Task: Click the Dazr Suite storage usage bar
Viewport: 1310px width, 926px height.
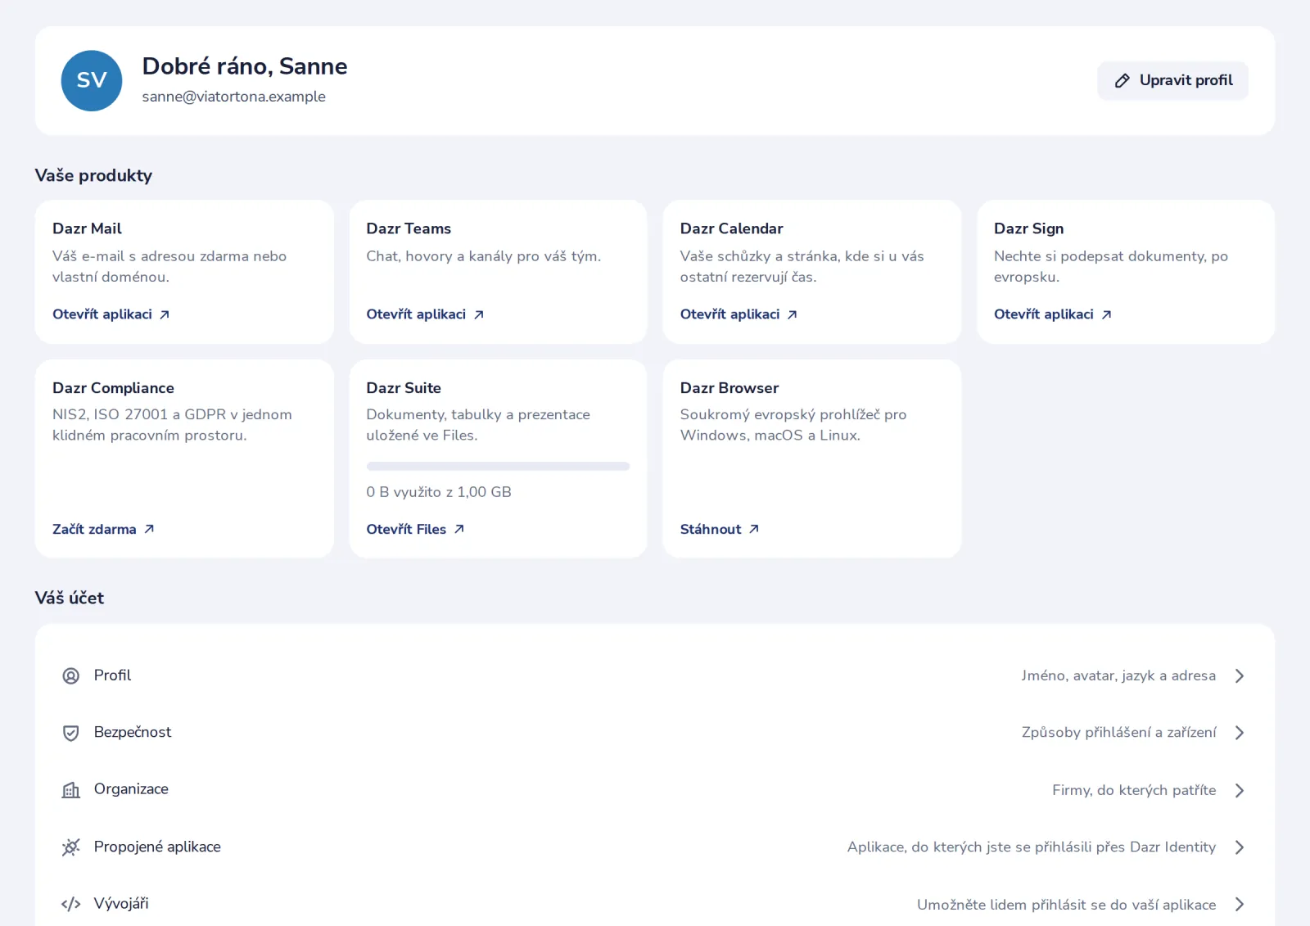Action: coord(498,466)
